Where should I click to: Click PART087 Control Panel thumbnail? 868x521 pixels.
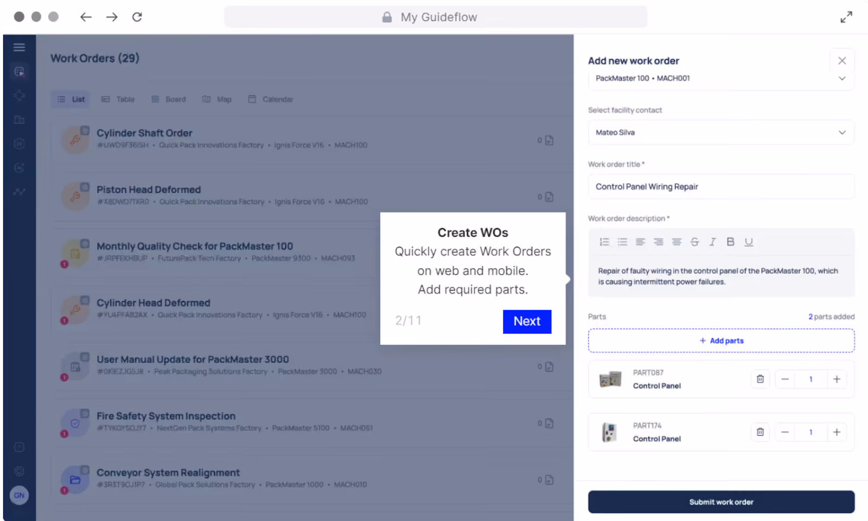pyautogui.click(x=610, y=379)
